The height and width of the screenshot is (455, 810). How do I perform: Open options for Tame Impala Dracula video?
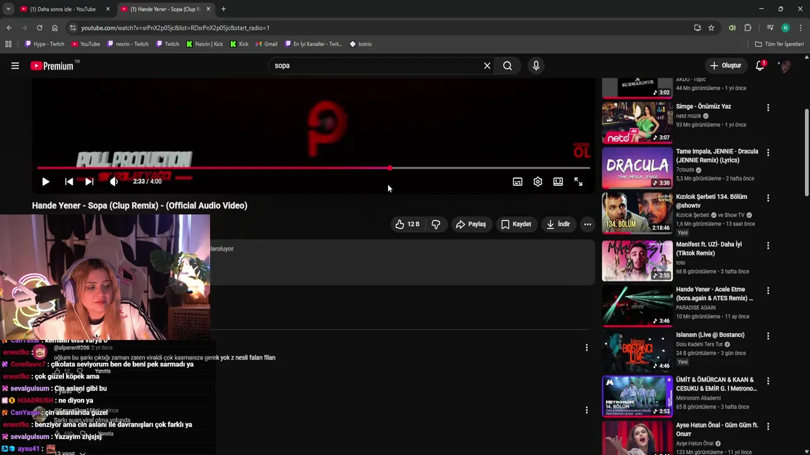point(768,153)
